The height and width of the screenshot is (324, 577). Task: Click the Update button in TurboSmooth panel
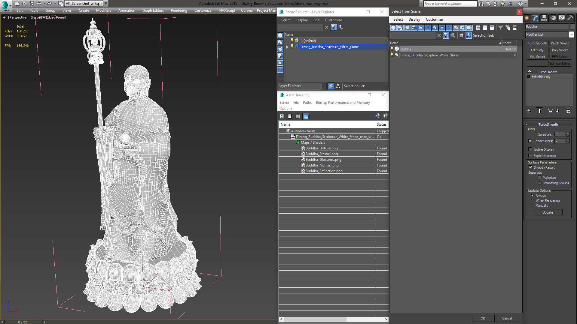(x=548, y=212)
